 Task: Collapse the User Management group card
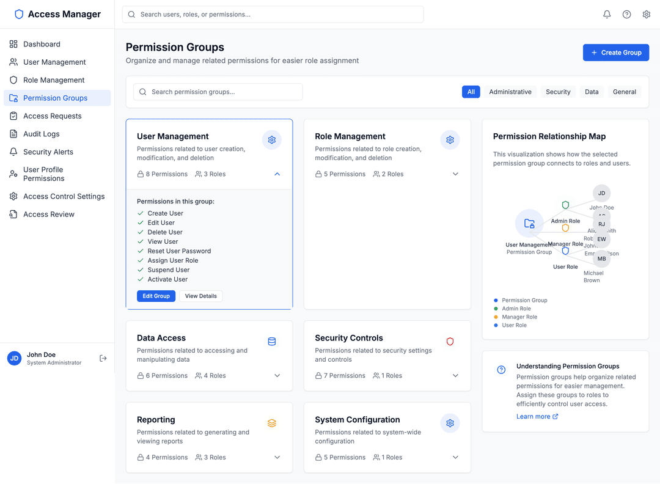(277, 174)
